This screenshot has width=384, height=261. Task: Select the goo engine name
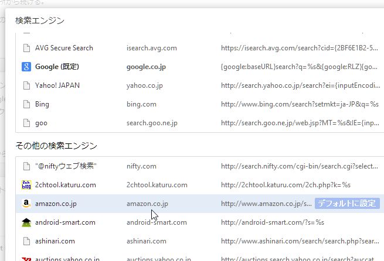coord(41,123)
